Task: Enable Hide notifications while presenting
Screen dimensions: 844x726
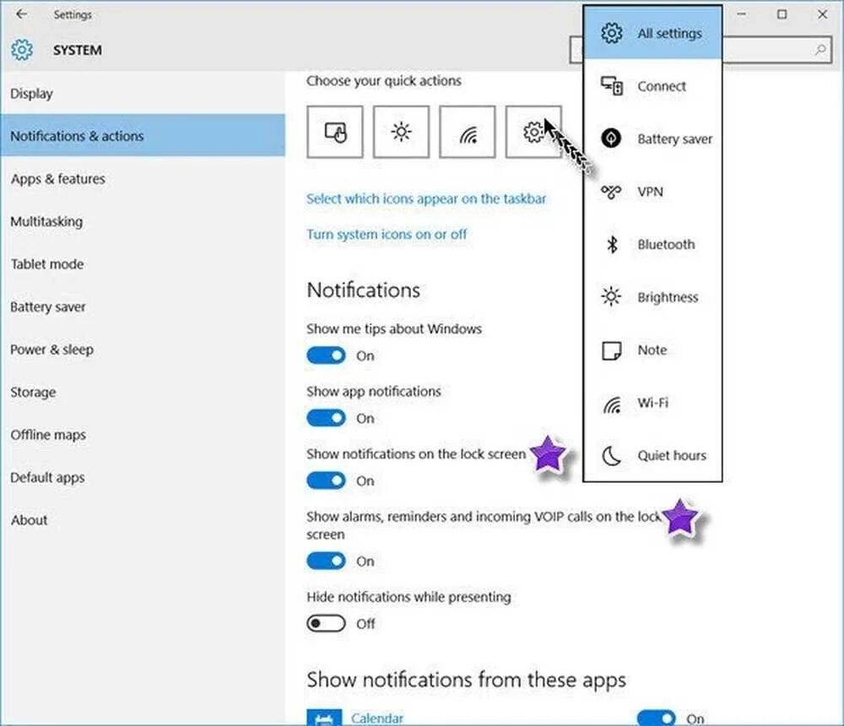Action: (x=326, y=624)
